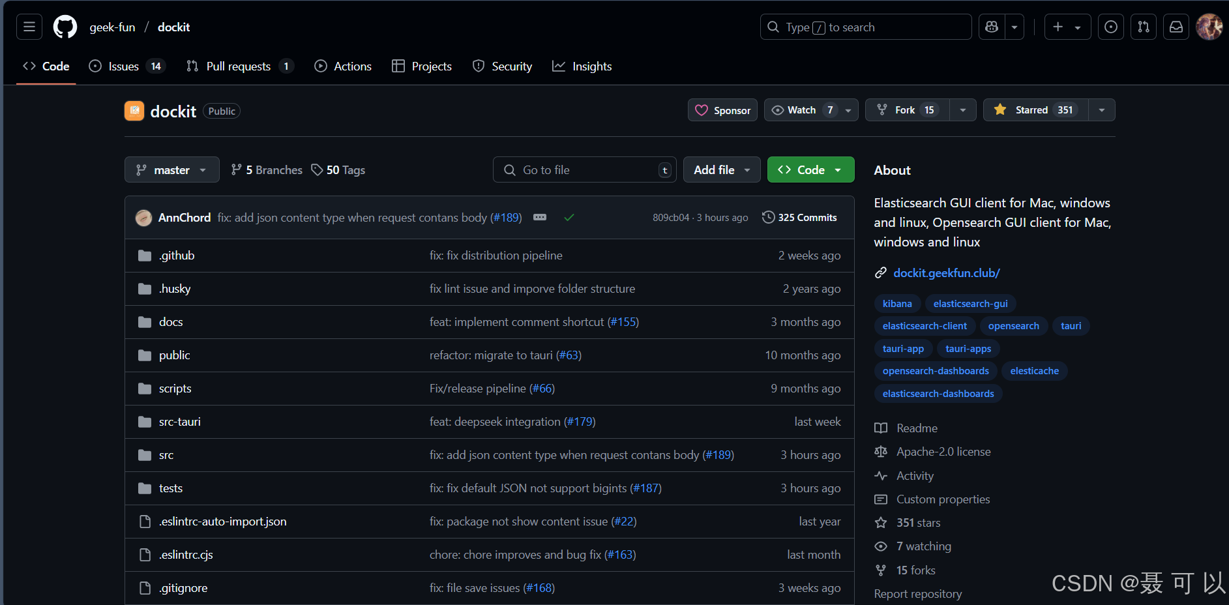Select the elasticsearch-gui topic tag
The height and width of the screenshot is (605, 1229).
click(971, 304)
